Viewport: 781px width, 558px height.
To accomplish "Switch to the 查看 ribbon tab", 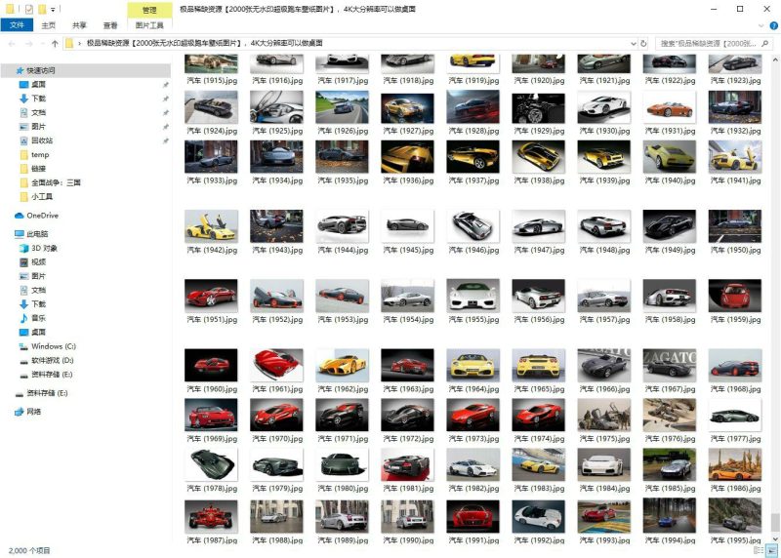I will pyautogui.click(x=110, y=25).
